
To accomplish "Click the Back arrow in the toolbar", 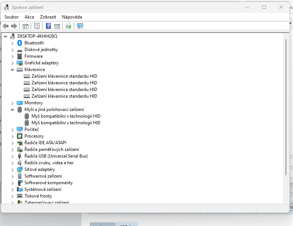I will [6, 26].
